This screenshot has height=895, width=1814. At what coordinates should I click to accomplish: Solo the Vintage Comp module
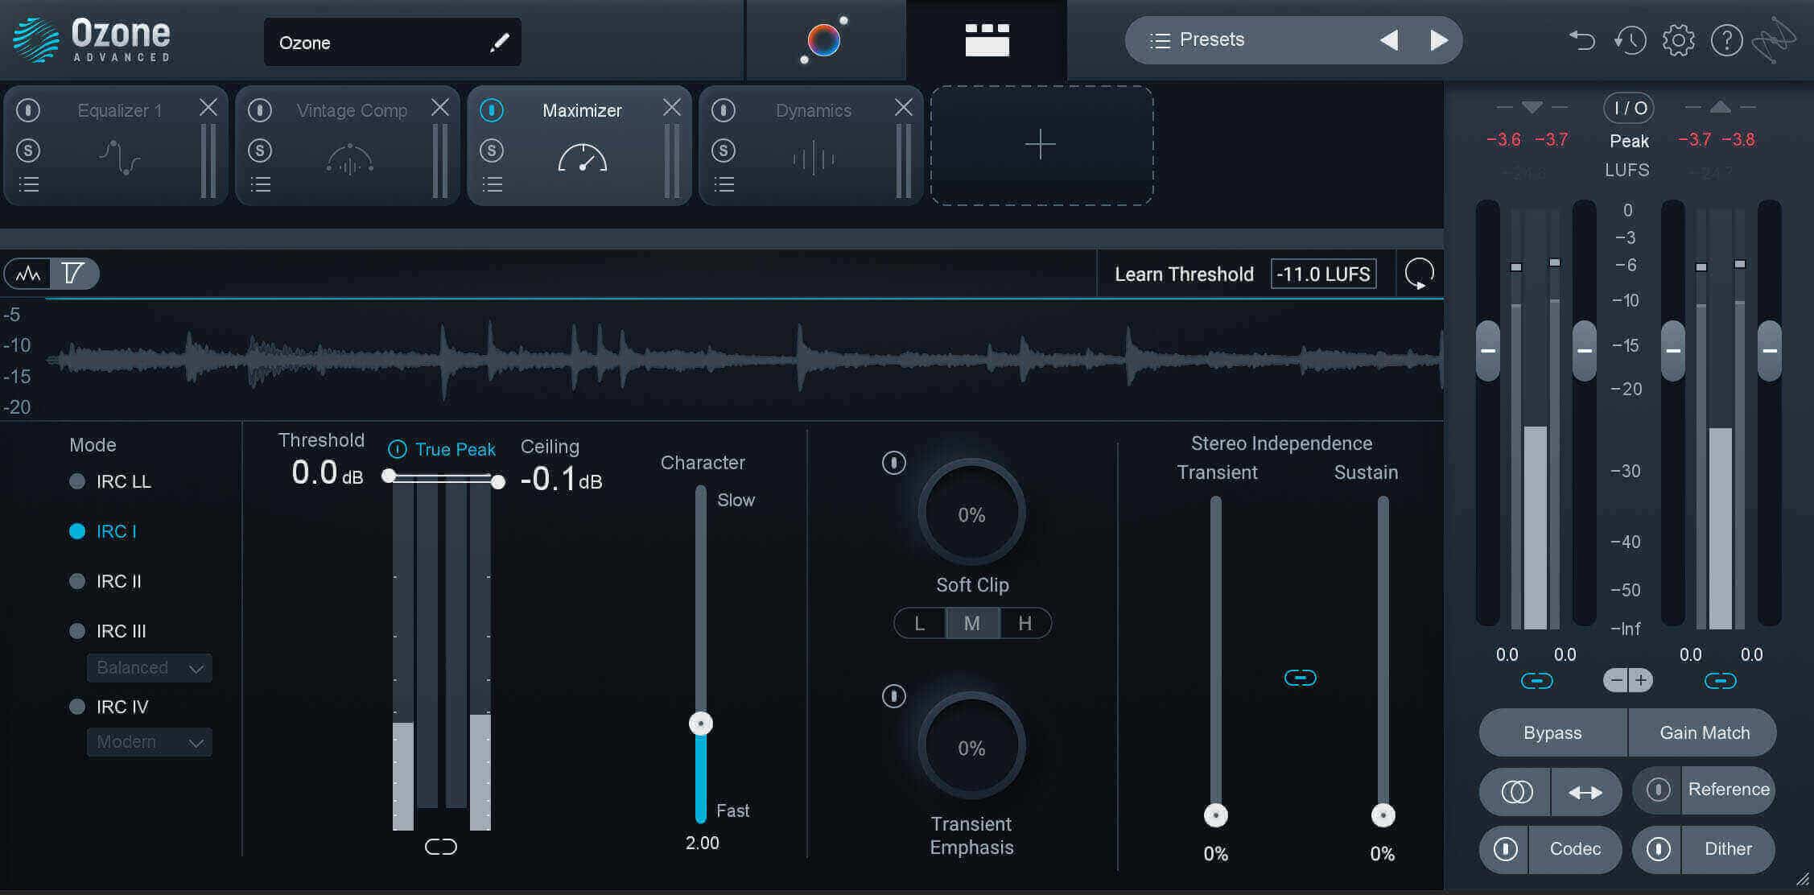tap(260, 150)
